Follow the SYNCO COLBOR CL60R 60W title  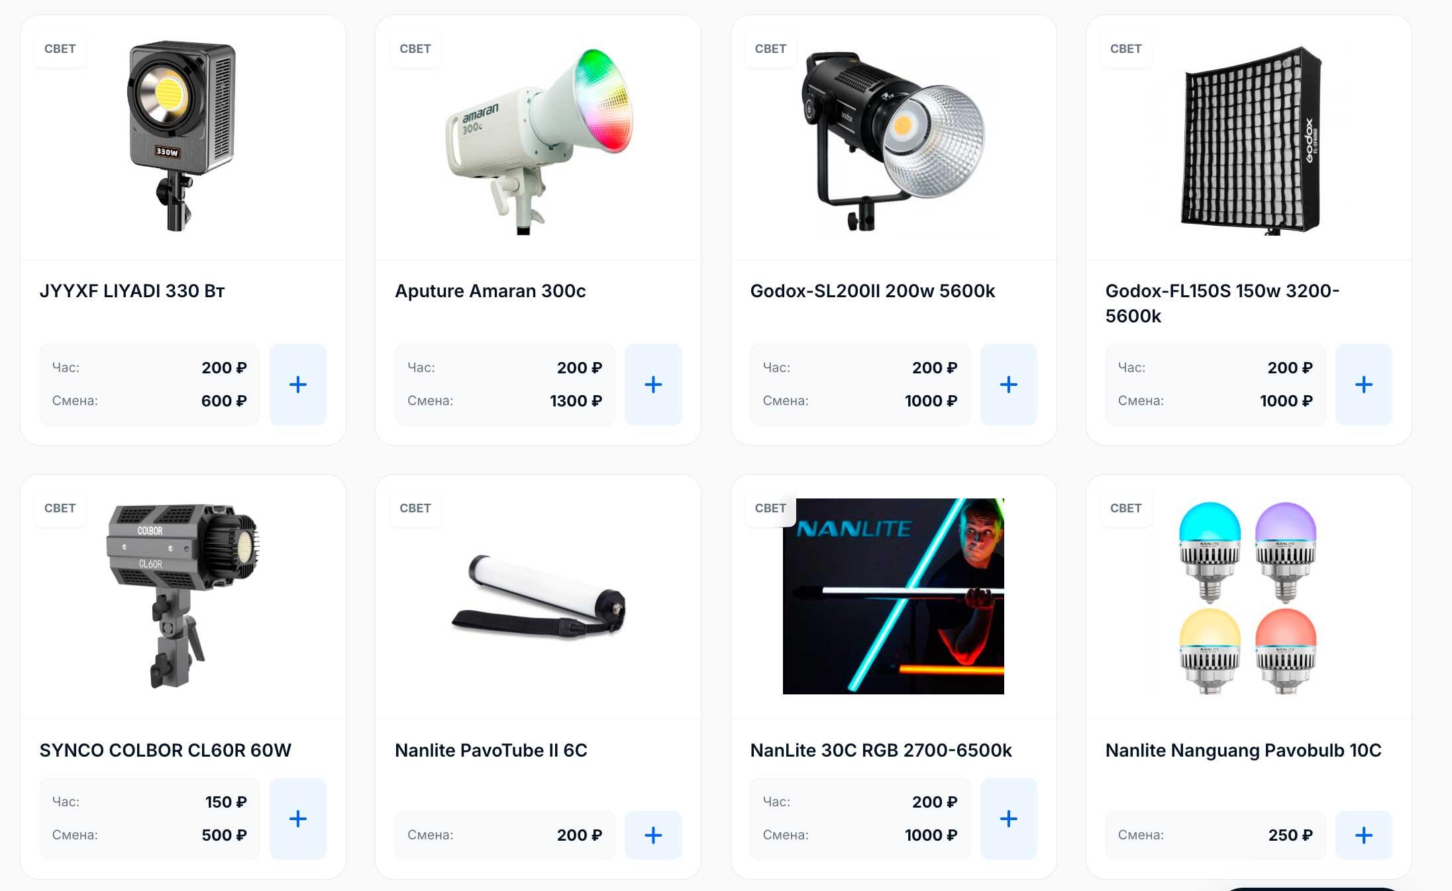click(165, 750)
